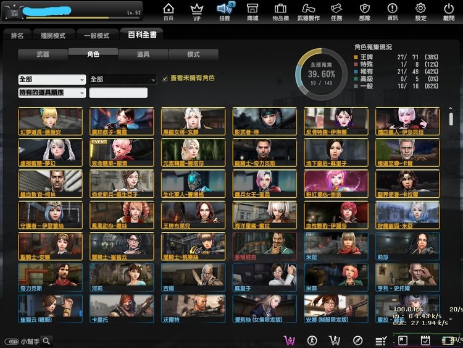463x348 pixels.
Task: Open the 商城 shop icon
Action: (x=252, y=12)
